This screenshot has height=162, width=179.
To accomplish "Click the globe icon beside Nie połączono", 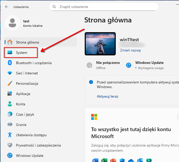I will pos(89,65).
